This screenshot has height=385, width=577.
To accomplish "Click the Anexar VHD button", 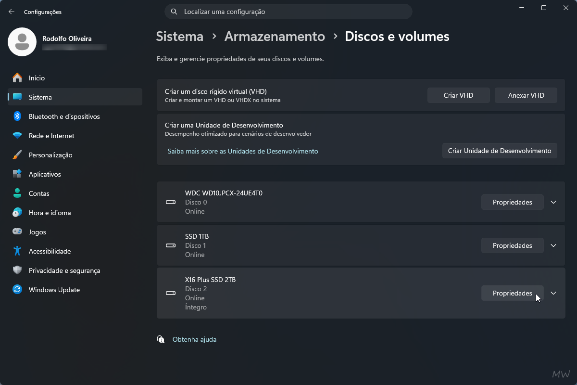I will [x=526, y=95].
